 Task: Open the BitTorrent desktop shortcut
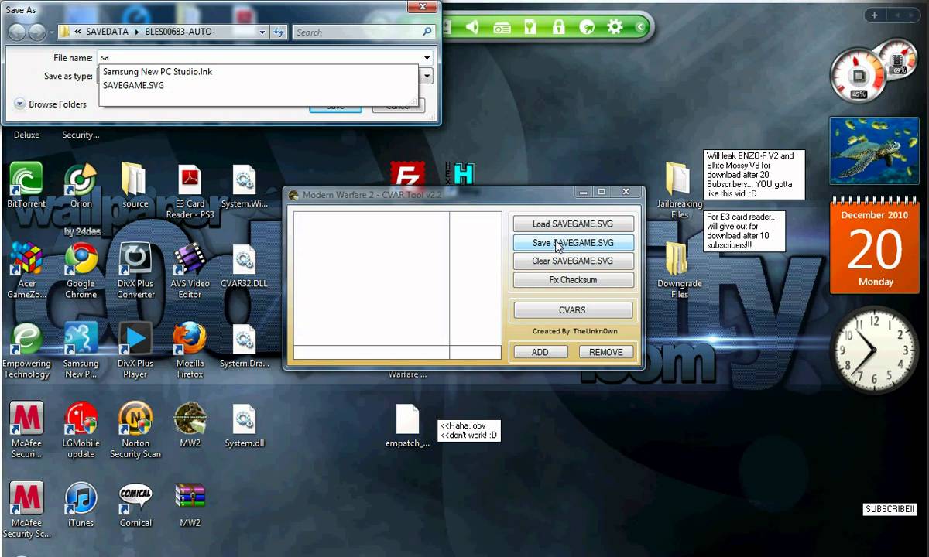[x=26, y=186]
